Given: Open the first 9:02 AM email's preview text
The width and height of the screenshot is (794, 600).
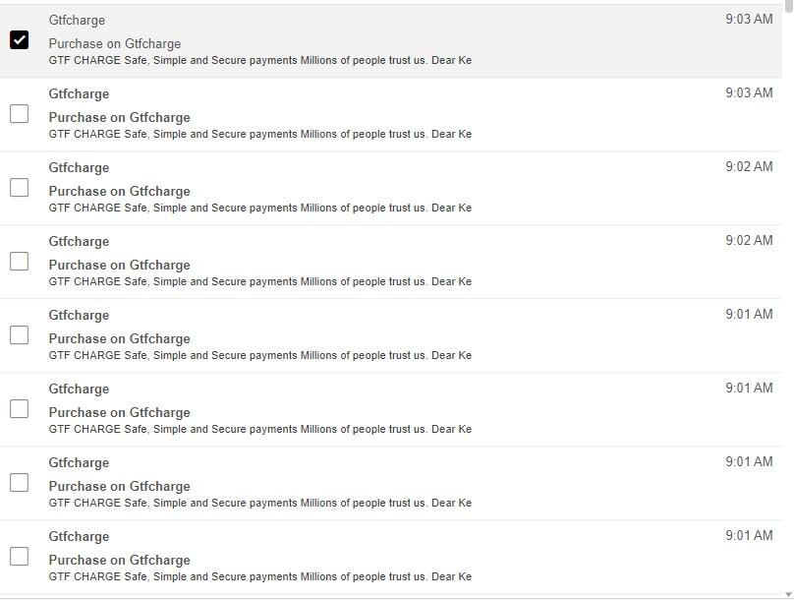Looking at the screenshot, I should [x=259, y=208].
